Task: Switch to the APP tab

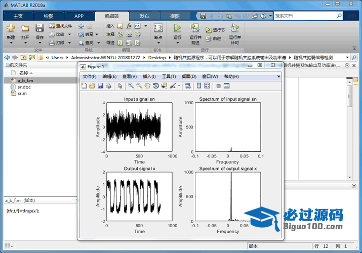Action: (79, 16)
